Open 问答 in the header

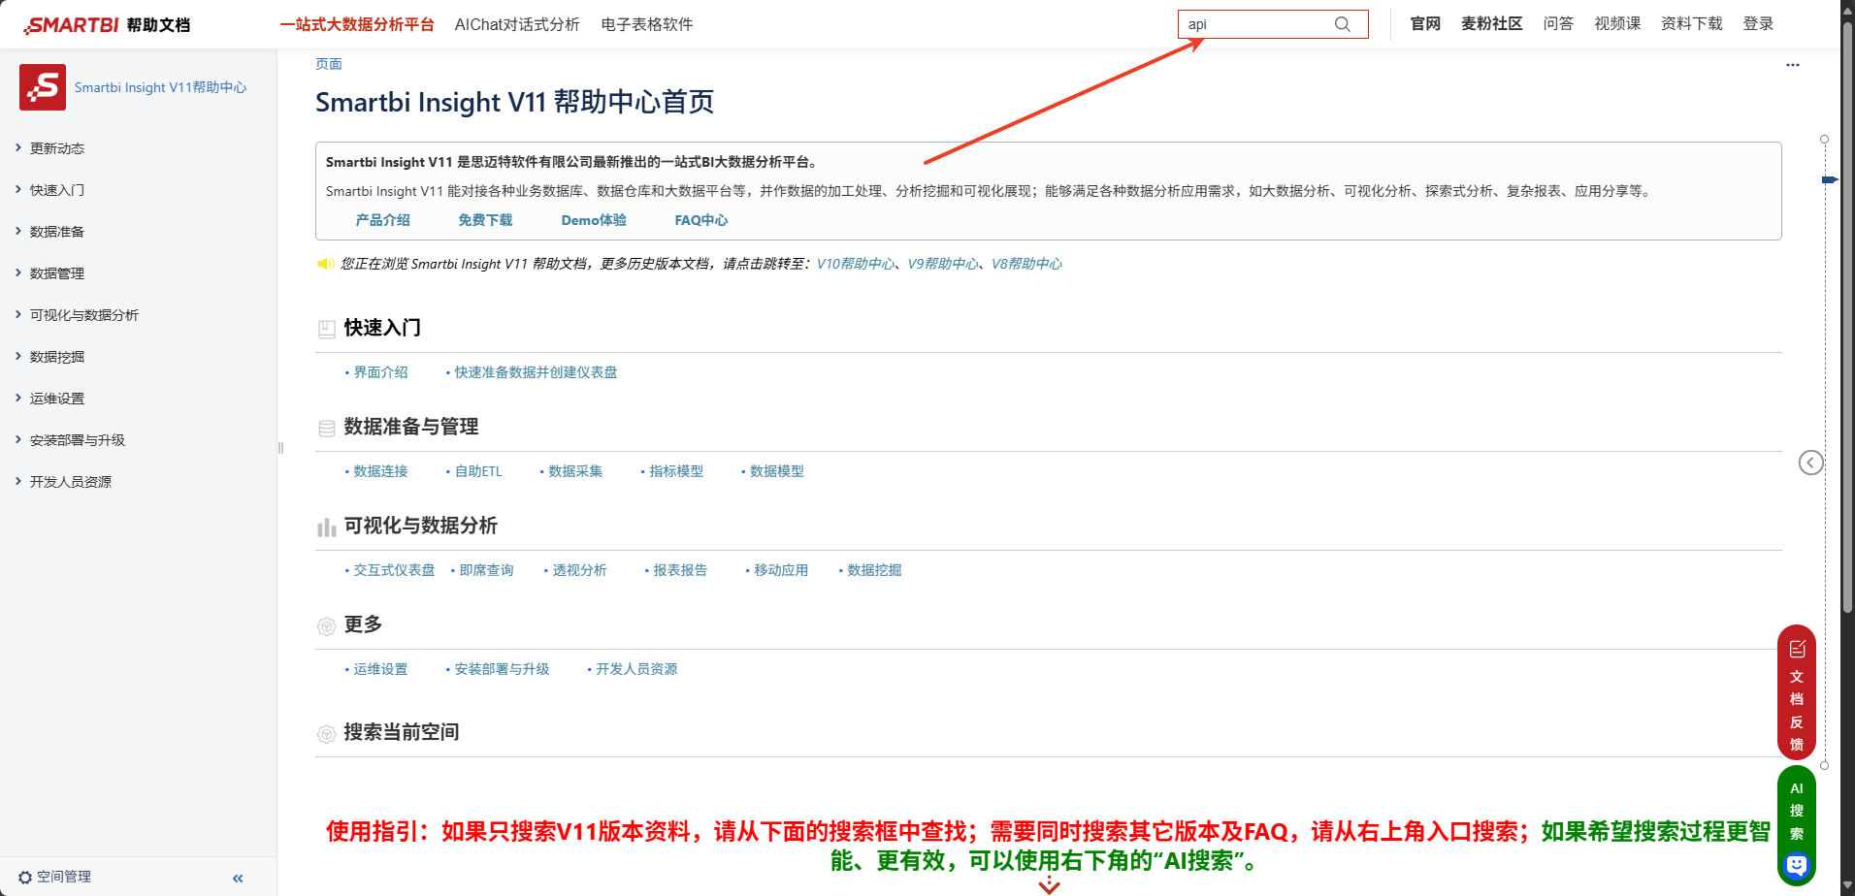1558,24
